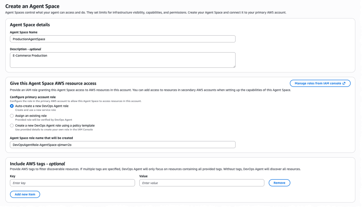Click the Enter key tag field
This screenshot has height=207, width=362.
(72, 183)
